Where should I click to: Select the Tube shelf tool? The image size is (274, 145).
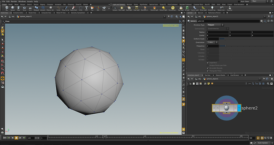(19, 8)
